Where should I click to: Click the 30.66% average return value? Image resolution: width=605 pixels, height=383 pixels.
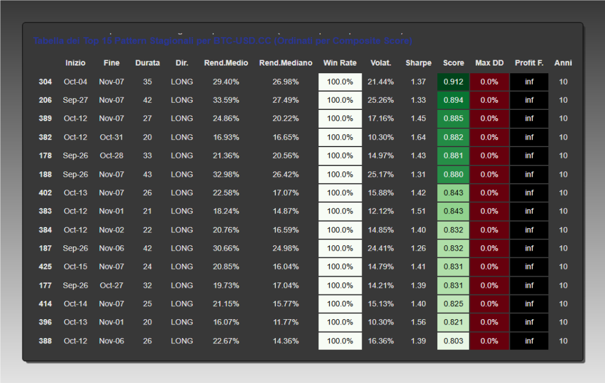tap(226, 248)
